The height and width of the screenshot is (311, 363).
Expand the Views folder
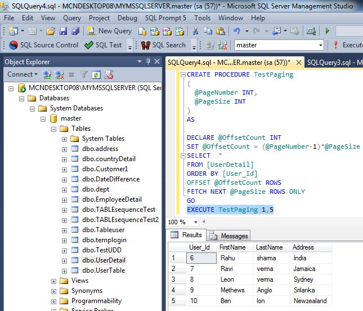click(x=54, y=281)
